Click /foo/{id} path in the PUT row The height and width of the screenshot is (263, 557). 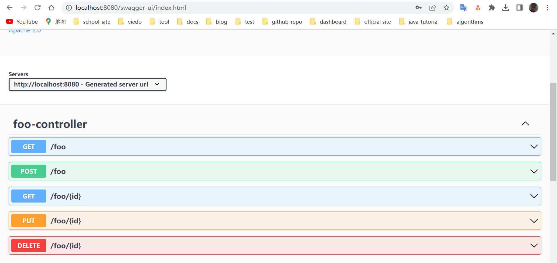click(x=66, y=221)
